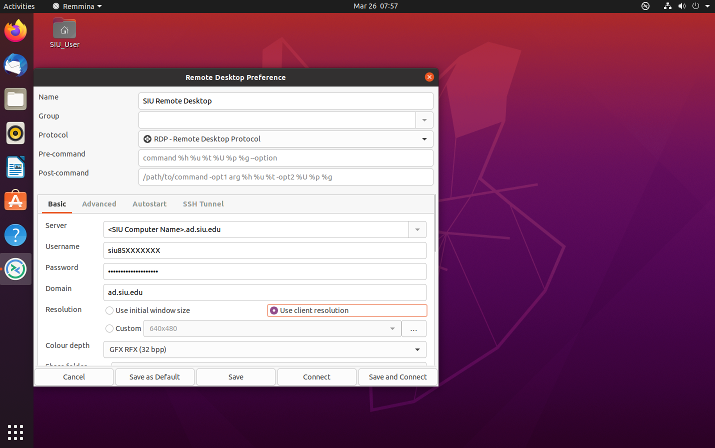The width and height of the screenshot is (715, 448).
Task: Click the volume icon in the top bar
Action: click(x=682, y=6)
